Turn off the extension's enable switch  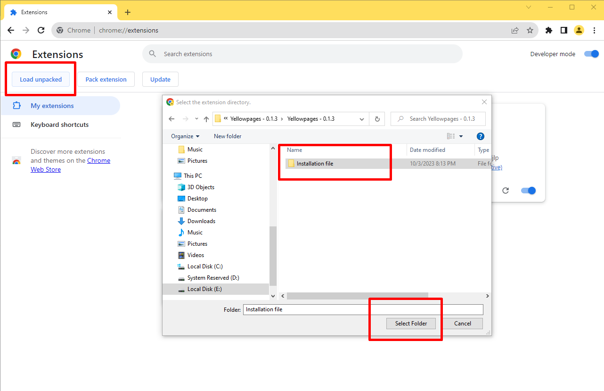528,191
